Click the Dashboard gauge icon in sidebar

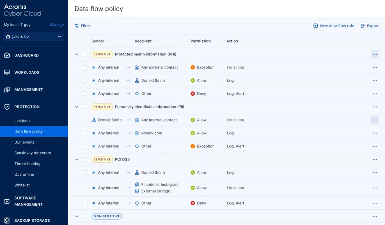pos(7,55)
